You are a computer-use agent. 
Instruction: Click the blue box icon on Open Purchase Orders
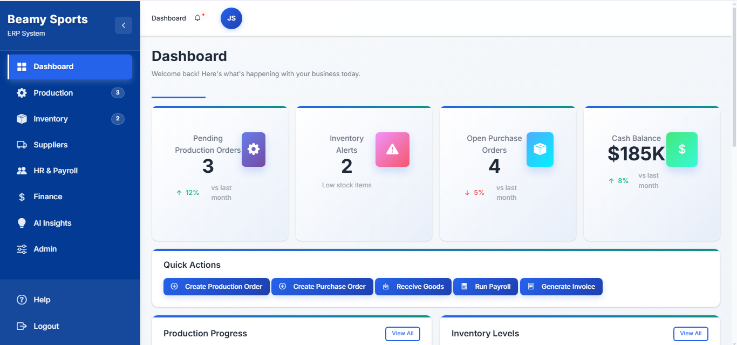pyautogui.click(x=540, y=150)
